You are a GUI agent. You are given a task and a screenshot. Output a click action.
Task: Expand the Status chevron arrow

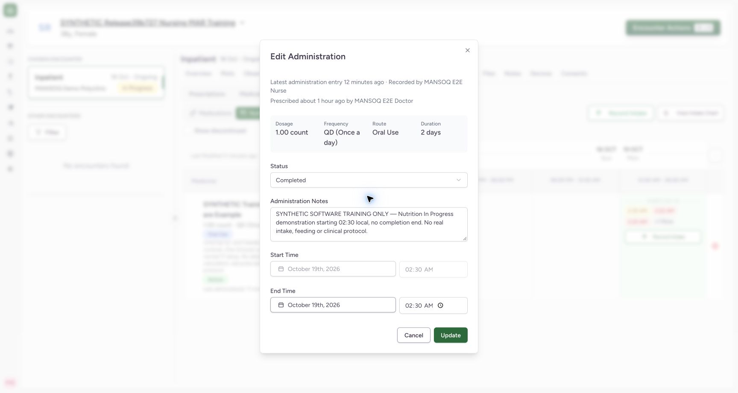coord(459,180)
